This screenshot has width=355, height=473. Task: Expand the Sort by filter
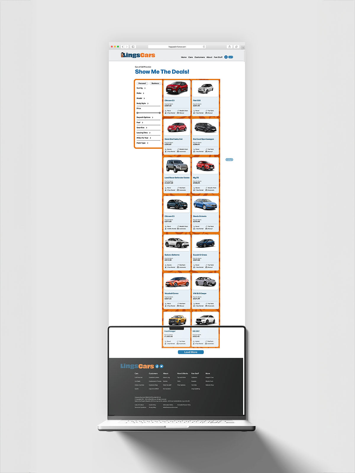tap(141, 88)
